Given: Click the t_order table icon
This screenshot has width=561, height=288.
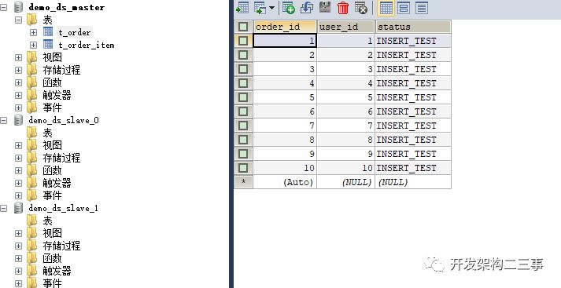Looking at the screenshot, I should tap(48, 31).
